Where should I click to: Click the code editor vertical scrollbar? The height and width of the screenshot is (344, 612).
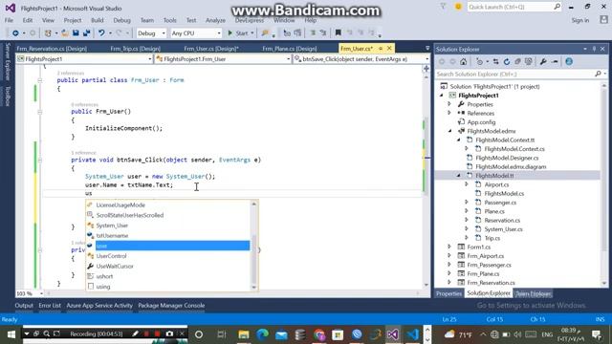click(426, 181)
